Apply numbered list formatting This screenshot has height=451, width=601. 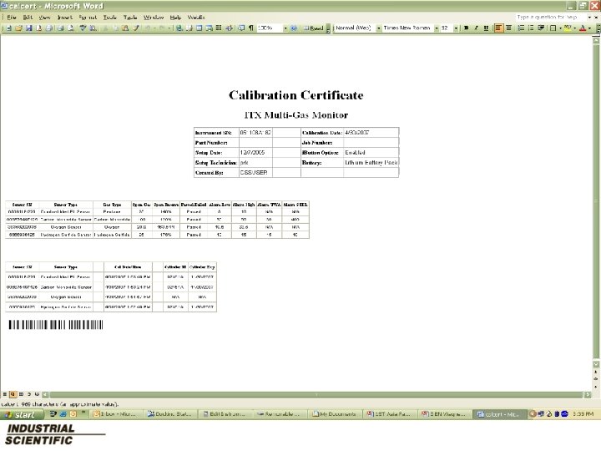click(x=521, y=28)
